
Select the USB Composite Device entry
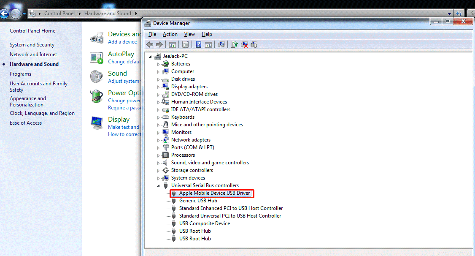[204, 223]
